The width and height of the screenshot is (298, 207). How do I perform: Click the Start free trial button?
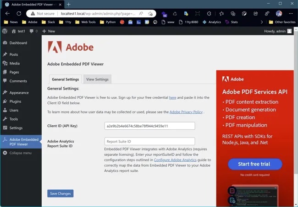tap(254, 164)
